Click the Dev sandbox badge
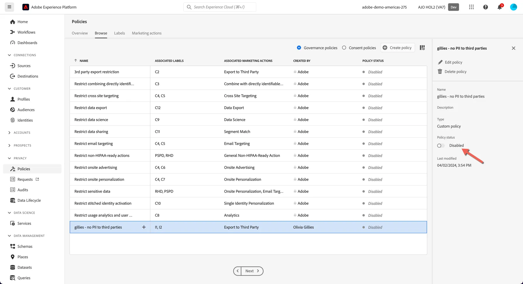 coord(454,7)
